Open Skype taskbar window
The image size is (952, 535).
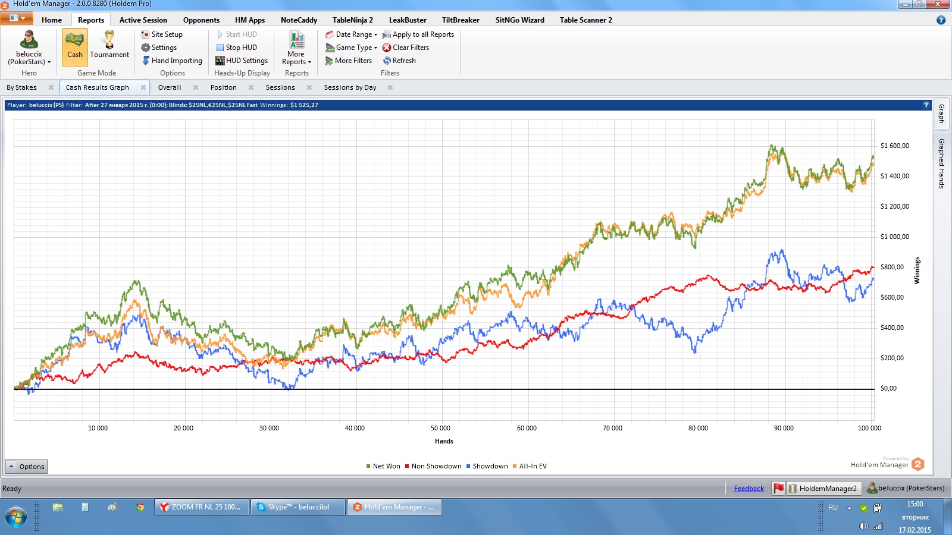[297, 507]
